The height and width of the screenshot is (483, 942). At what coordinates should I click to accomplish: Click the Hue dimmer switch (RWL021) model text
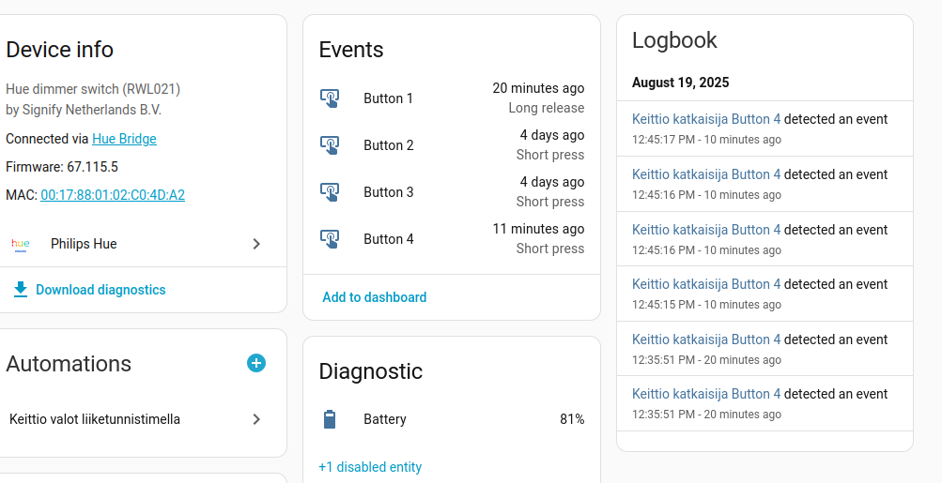pos(93,89)
